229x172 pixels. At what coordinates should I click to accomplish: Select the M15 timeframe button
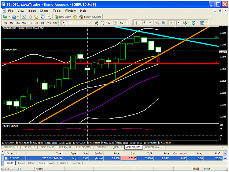click(x=18, y=23)
